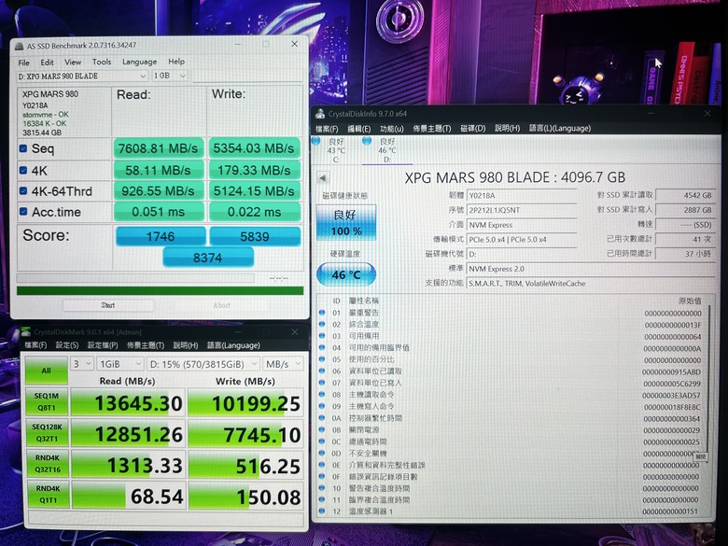Open CrystalDiskMark 佈景主題(T) menu
This screenshot has width=728, height=546.
point(146,345)
